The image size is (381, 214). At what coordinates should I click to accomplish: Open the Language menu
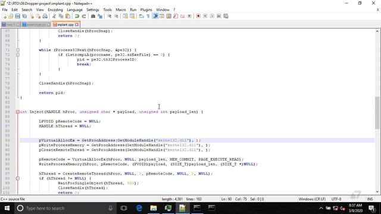pos(74,10)
